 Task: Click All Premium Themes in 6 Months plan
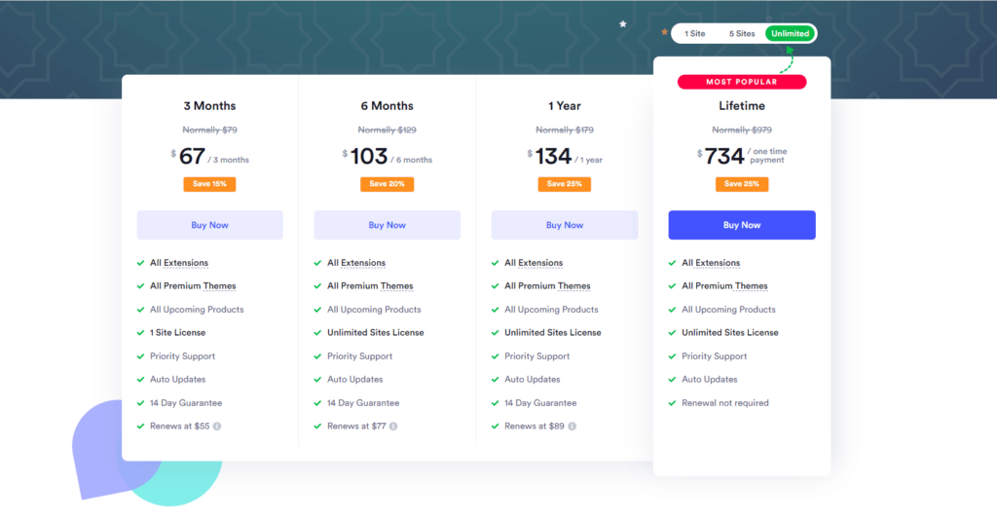[370, 286]
